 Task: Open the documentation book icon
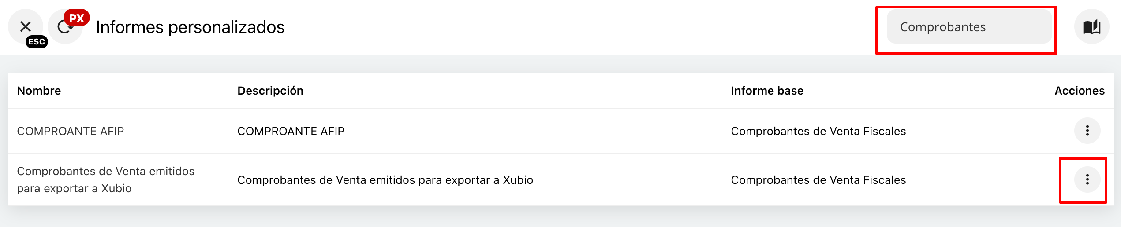click(1091, 27)
